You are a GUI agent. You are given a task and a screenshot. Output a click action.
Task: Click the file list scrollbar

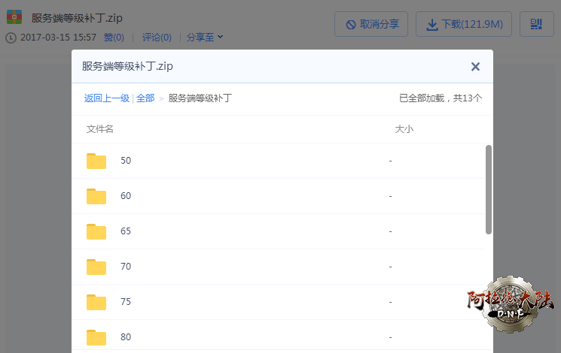click(489, 189)
